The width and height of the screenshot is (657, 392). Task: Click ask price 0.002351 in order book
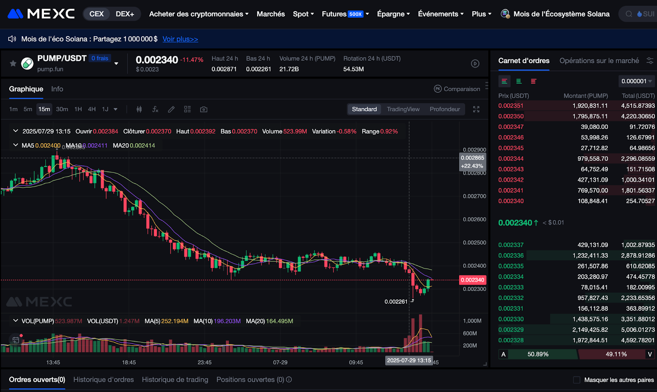pos(511,105)
